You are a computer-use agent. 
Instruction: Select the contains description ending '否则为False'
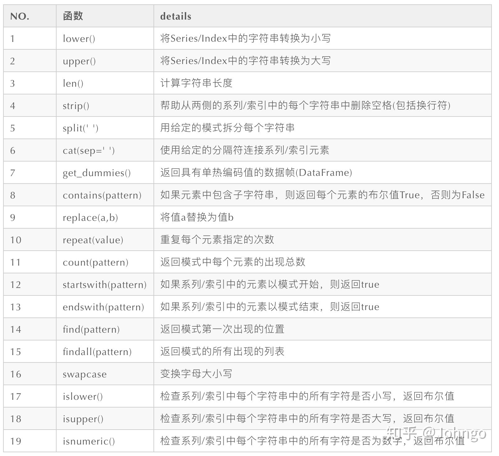click(x=323, y=195)
